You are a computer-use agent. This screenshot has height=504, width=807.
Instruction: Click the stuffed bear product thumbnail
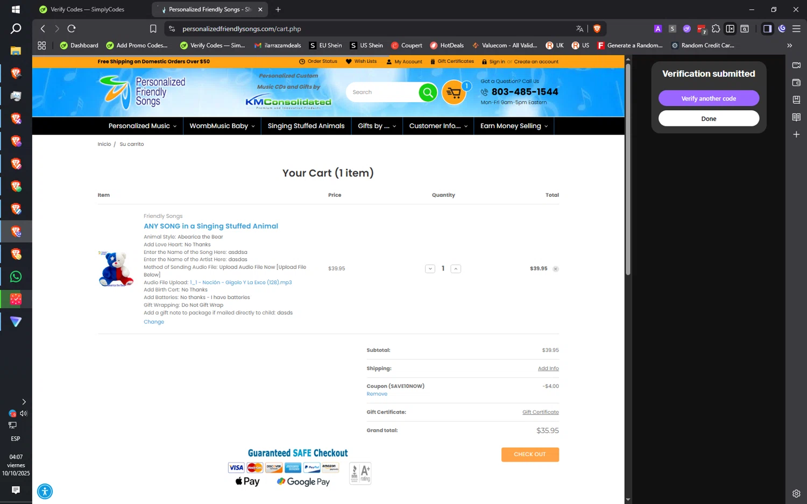pos(116,268)
